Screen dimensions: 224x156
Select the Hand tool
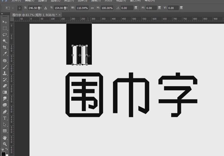point(4,138)
